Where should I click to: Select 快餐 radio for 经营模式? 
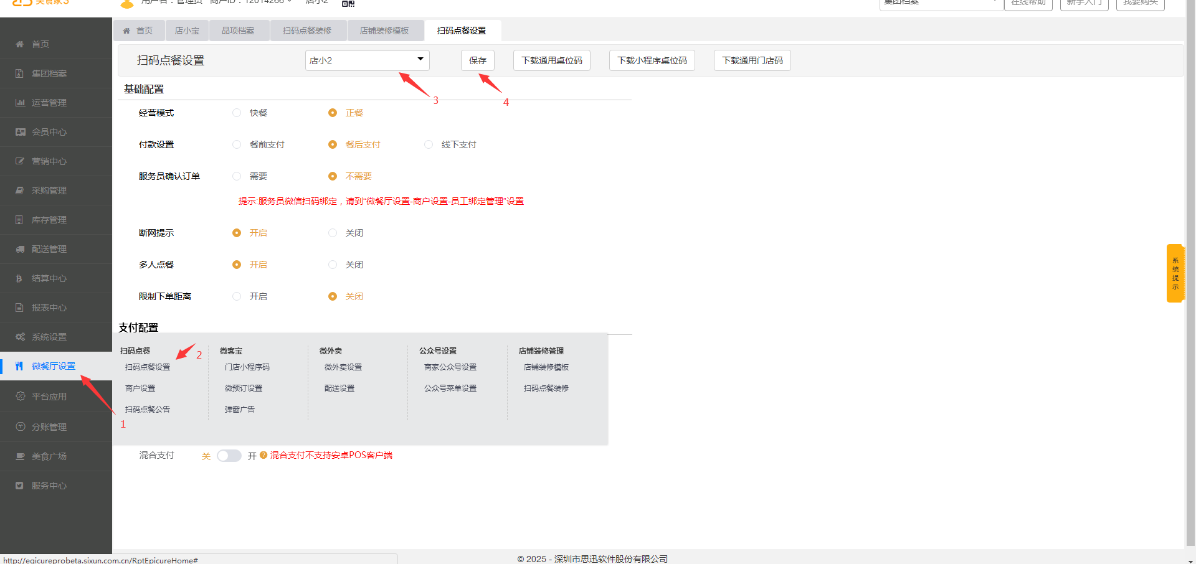click(x=237, y=113)
